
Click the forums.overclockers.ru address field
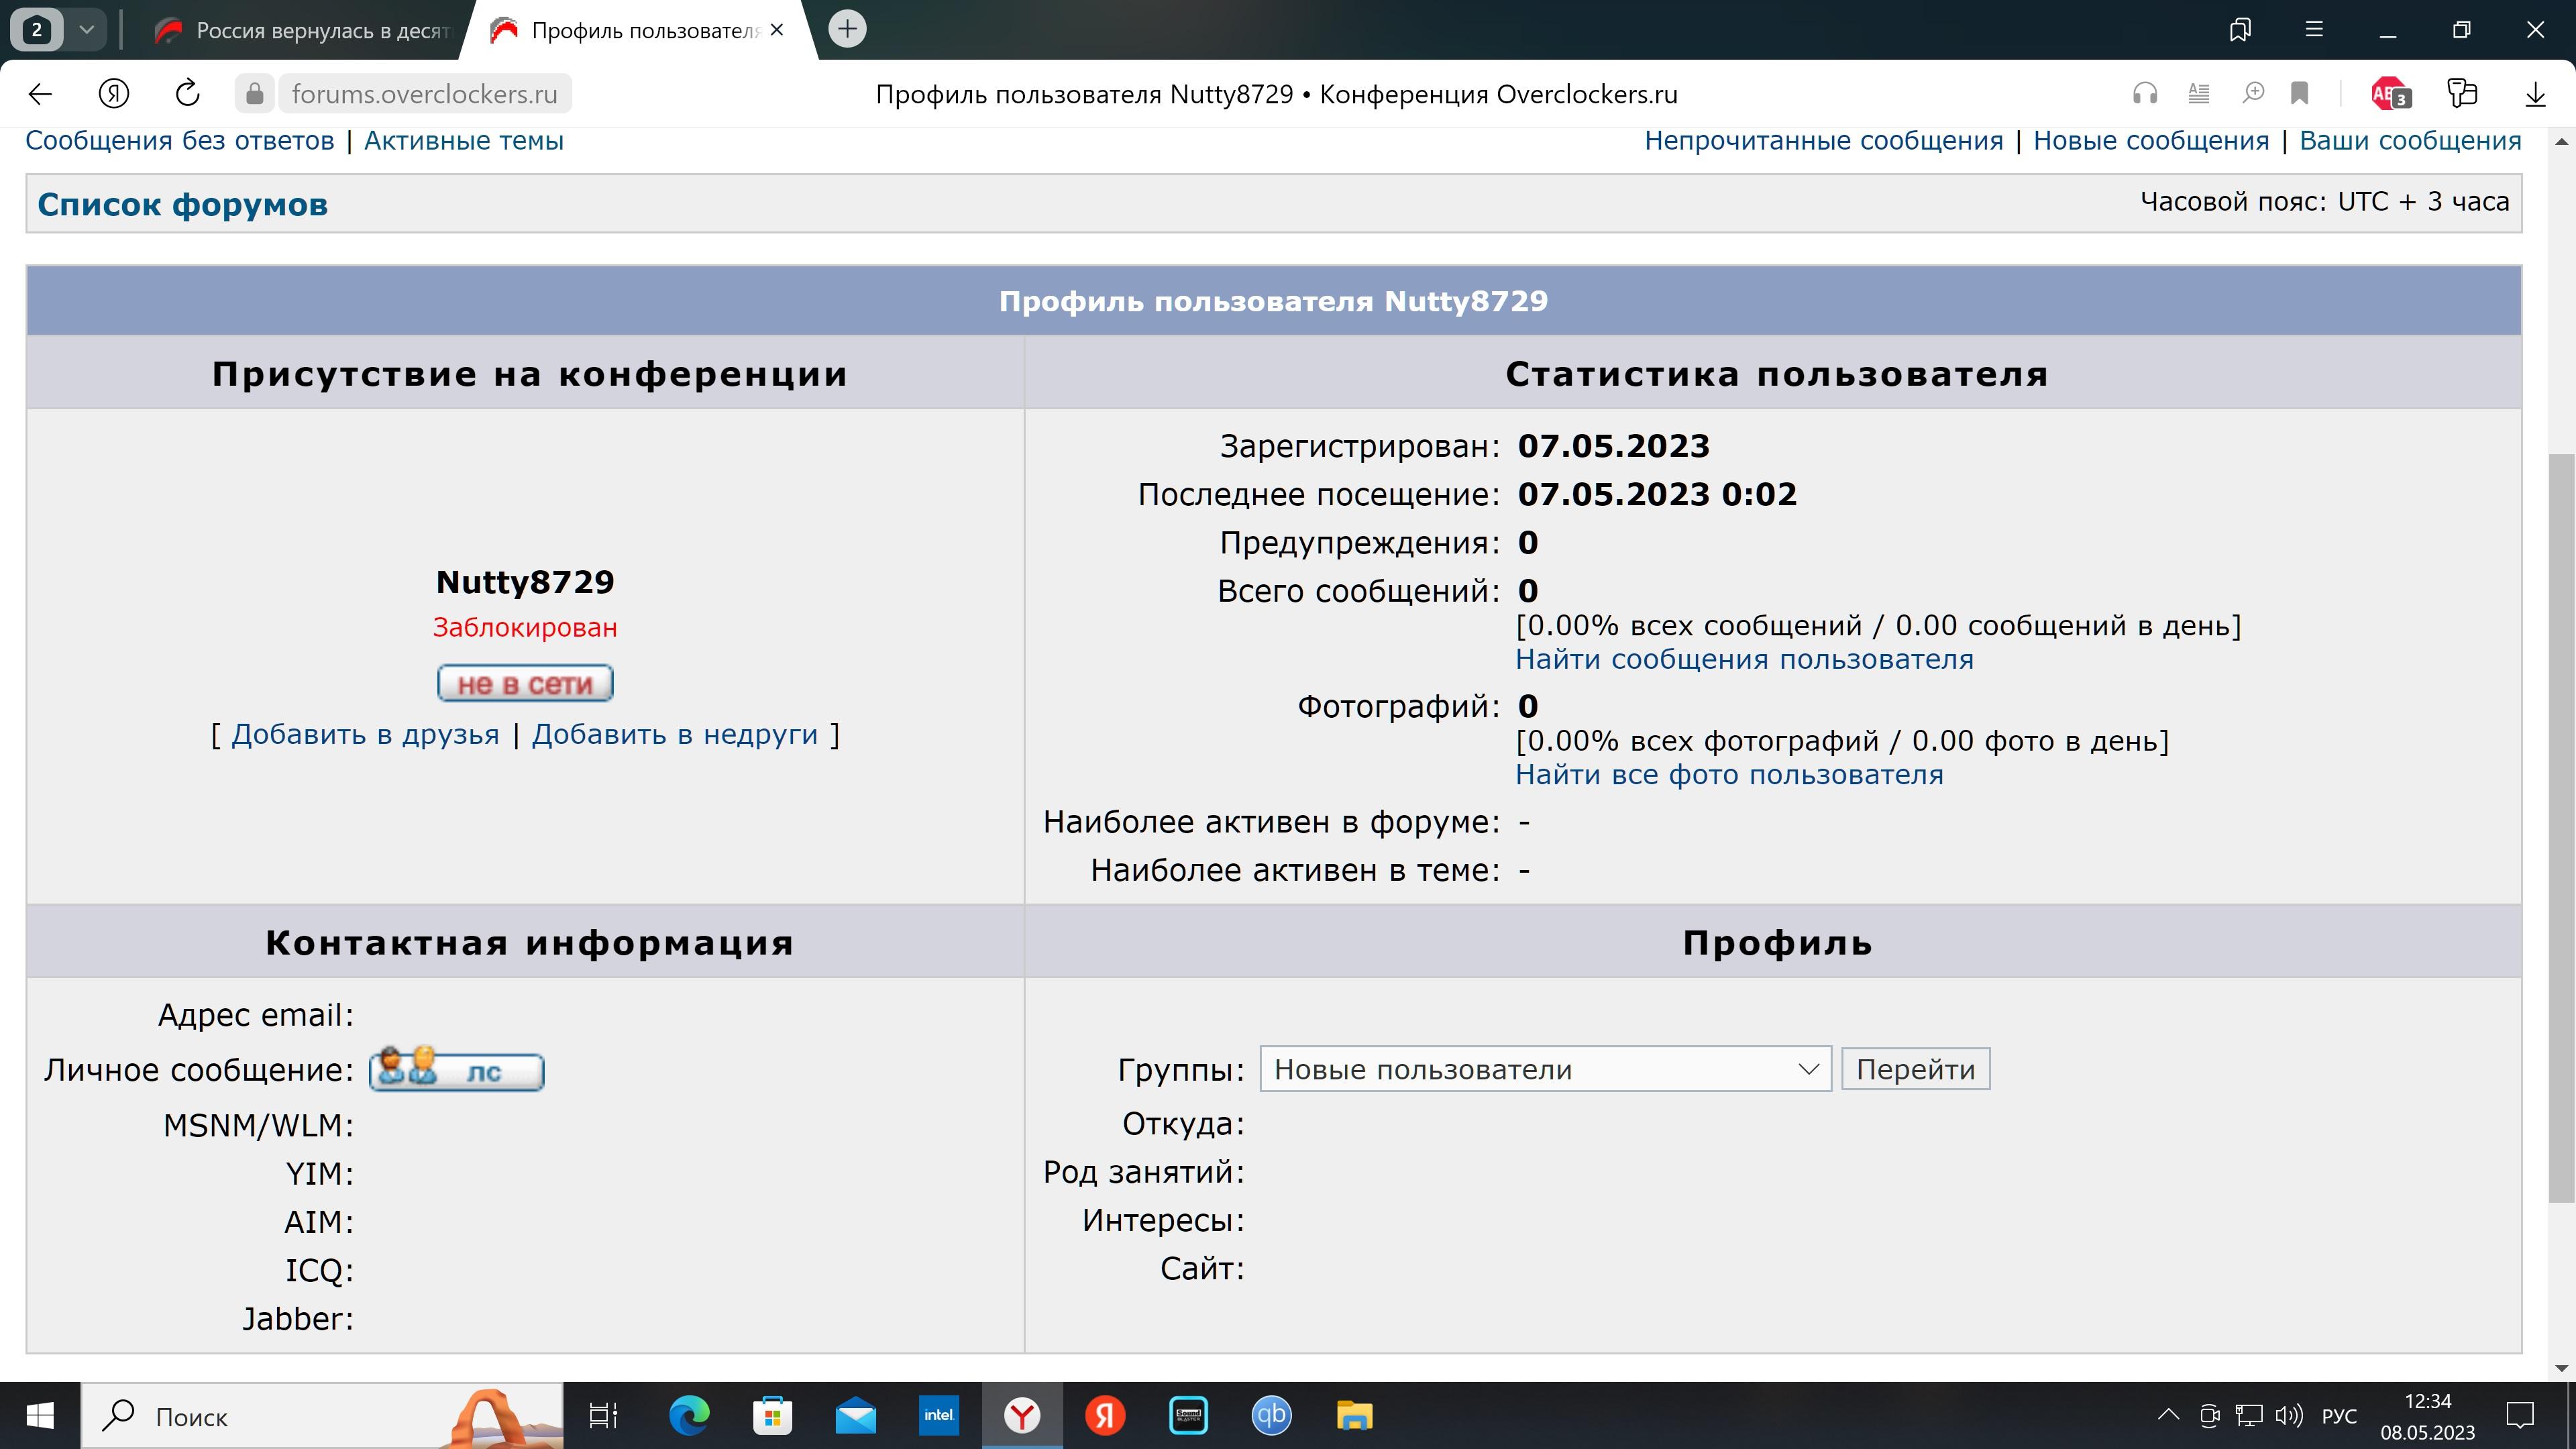[x=424, y=94]
